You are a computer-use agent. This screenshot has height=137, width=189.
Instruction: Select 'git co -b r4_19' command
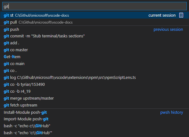(17, 91)
